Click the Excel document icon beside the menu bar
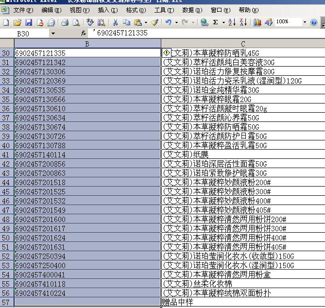 [5, 10]
